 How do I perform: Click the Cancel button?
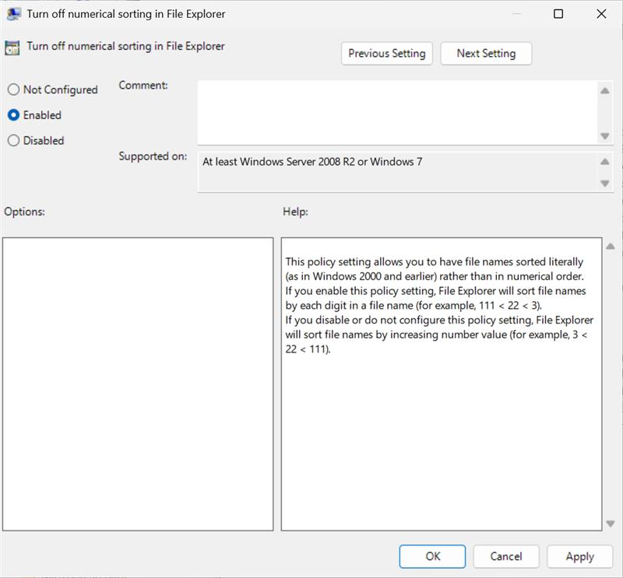coord(505,556)
